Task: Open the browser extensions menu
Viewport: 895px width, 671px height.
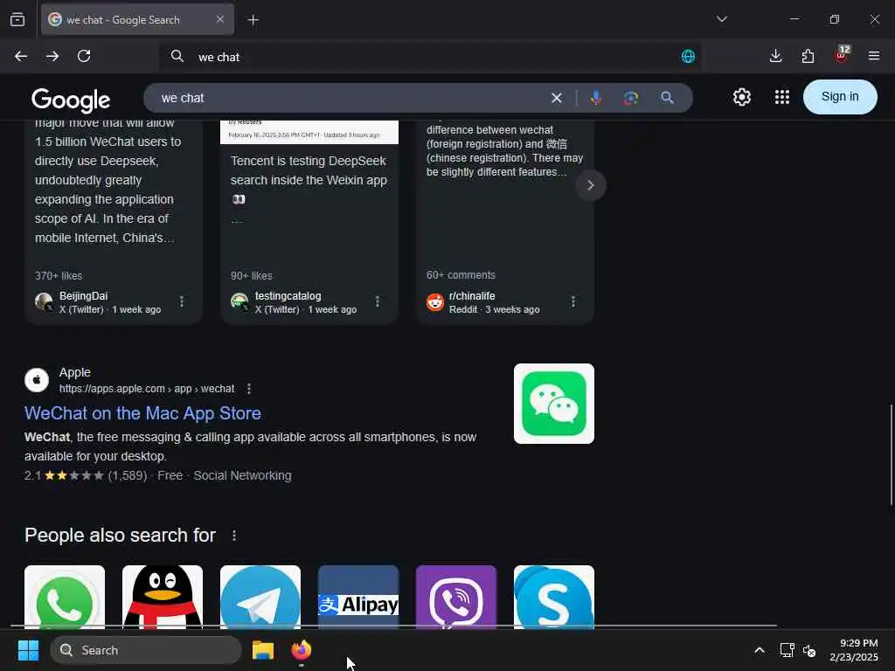Action: [x=808, y=56]
